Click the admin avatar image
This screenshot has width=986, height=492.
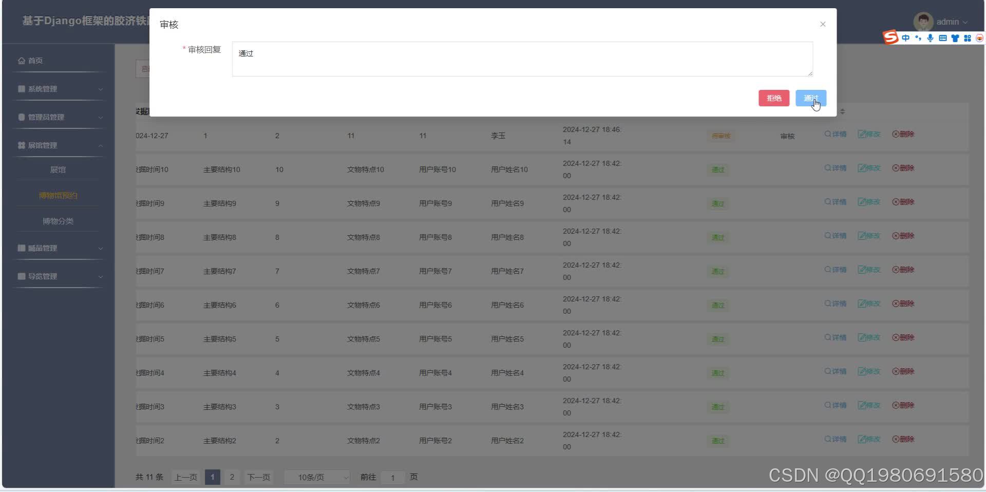tap(923, 22)
